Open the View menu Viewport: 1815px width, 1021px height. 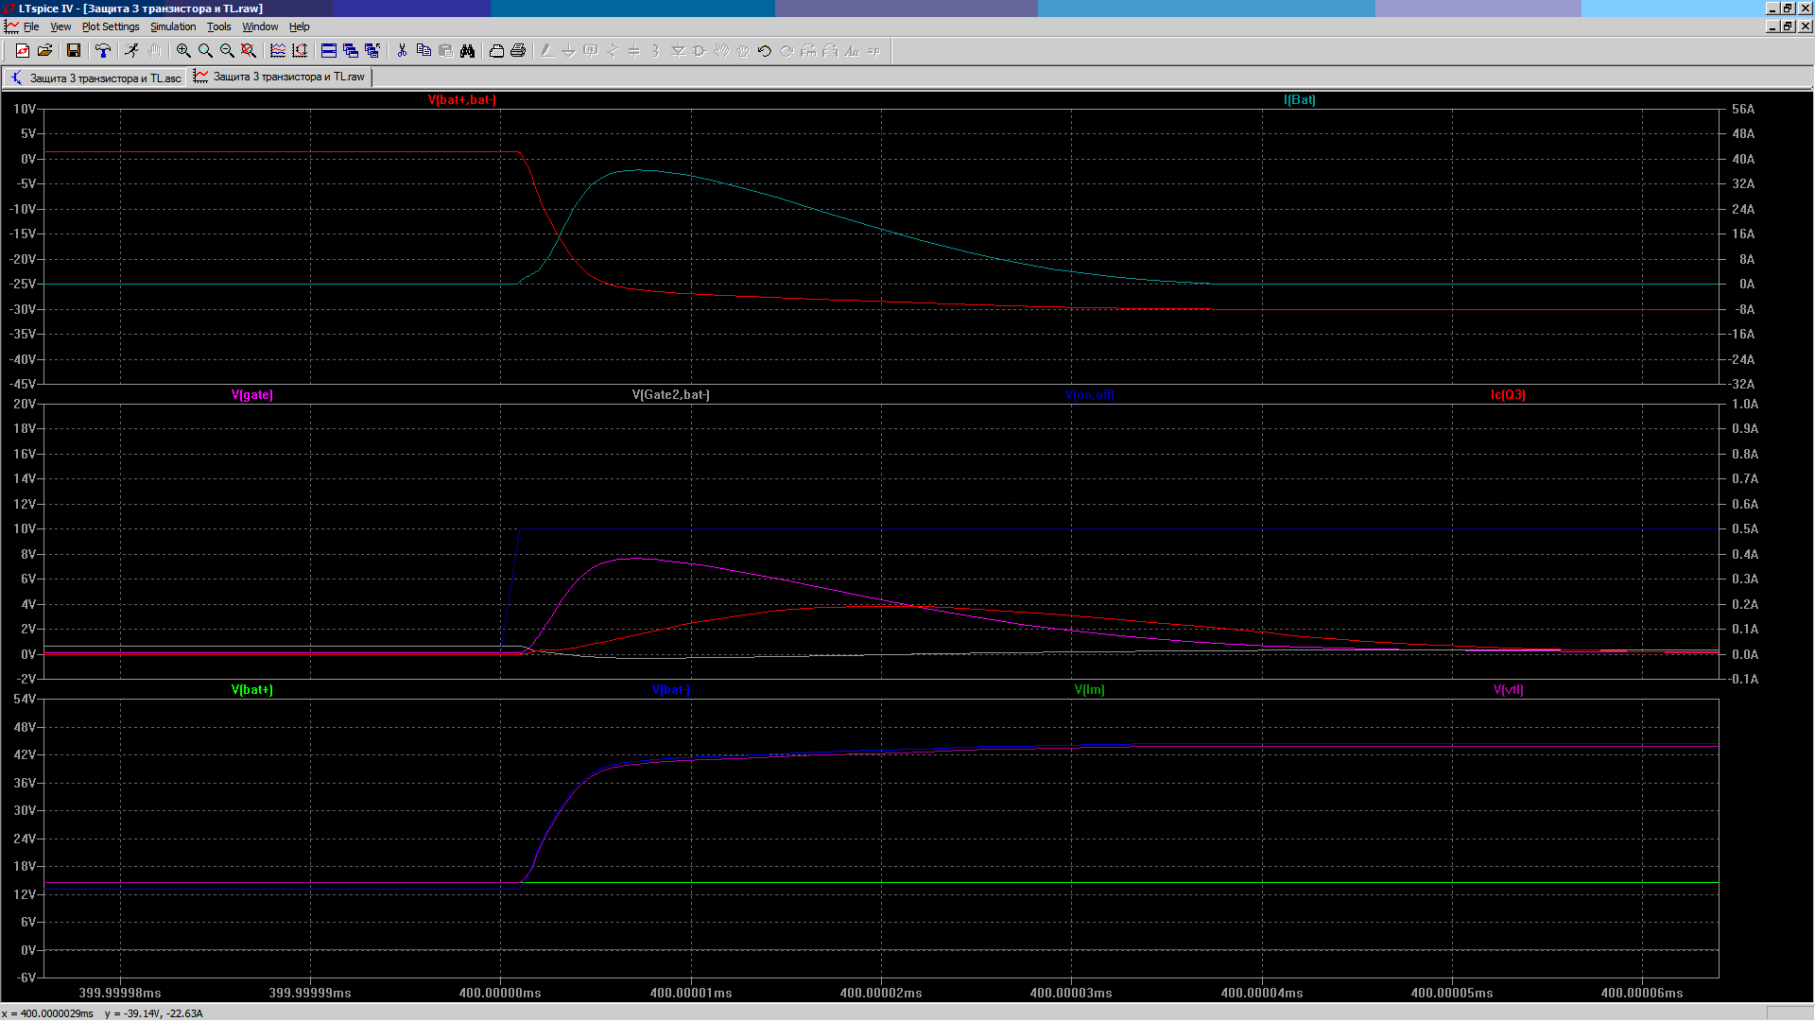[60, 26]
